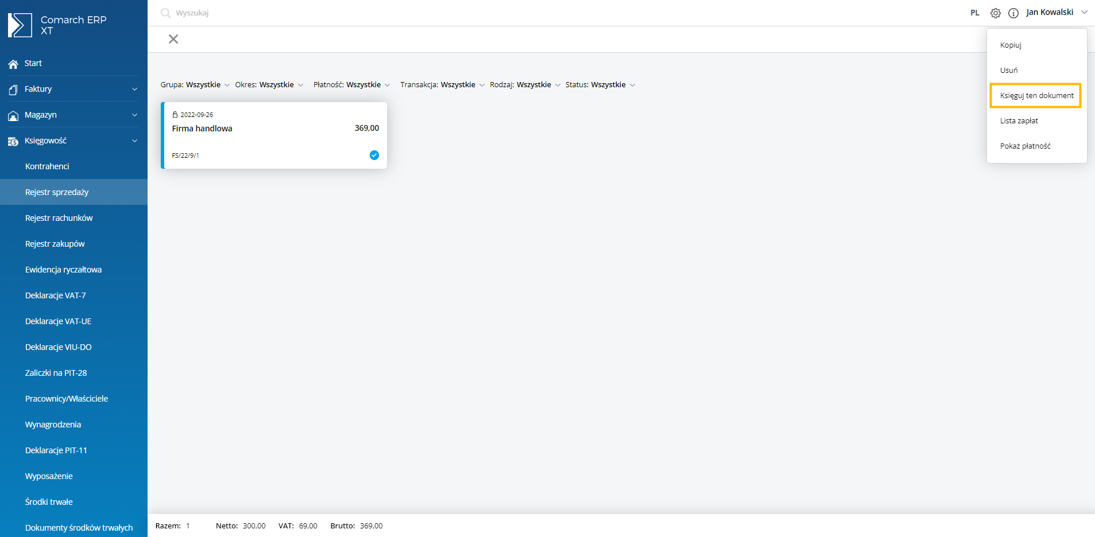
Task: Click the Magazyn warehouse icon
Action: point(13,115)
